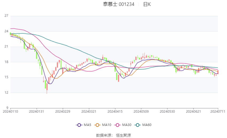Select the 20240229 date on the x-axis
The height and width of the screenshot is (138, 227).
pos(62,111)
